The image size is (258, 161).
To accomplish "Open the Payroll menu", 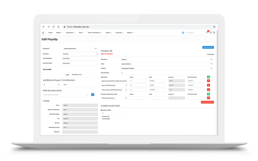I will click(x=109, y=33).
